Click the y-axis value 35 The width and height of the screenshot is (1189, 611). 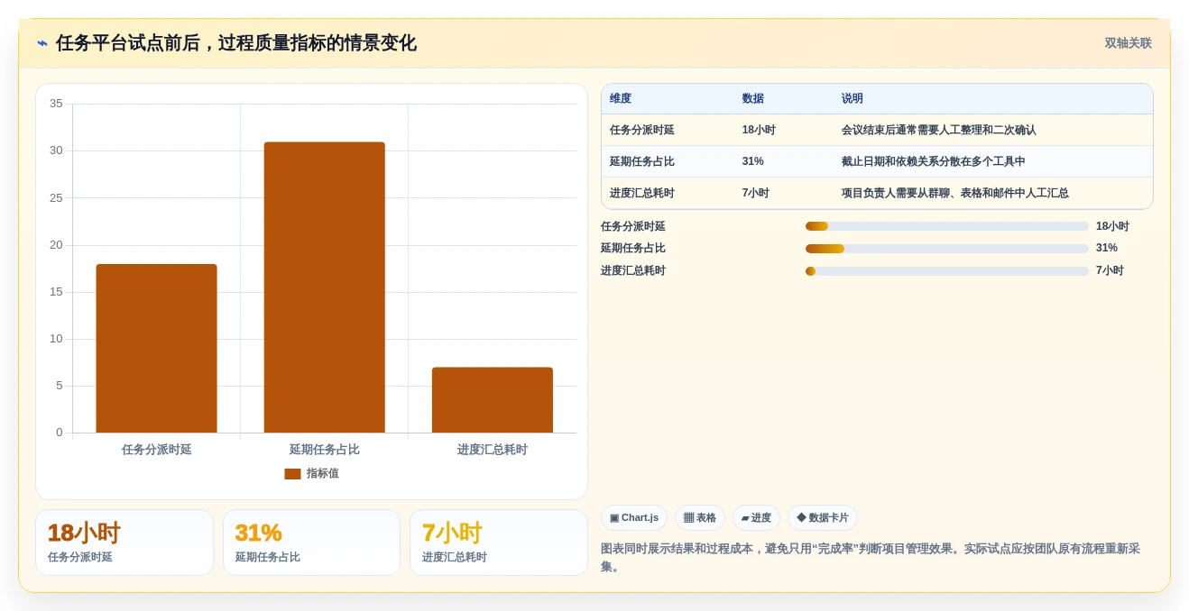[56, 104]
